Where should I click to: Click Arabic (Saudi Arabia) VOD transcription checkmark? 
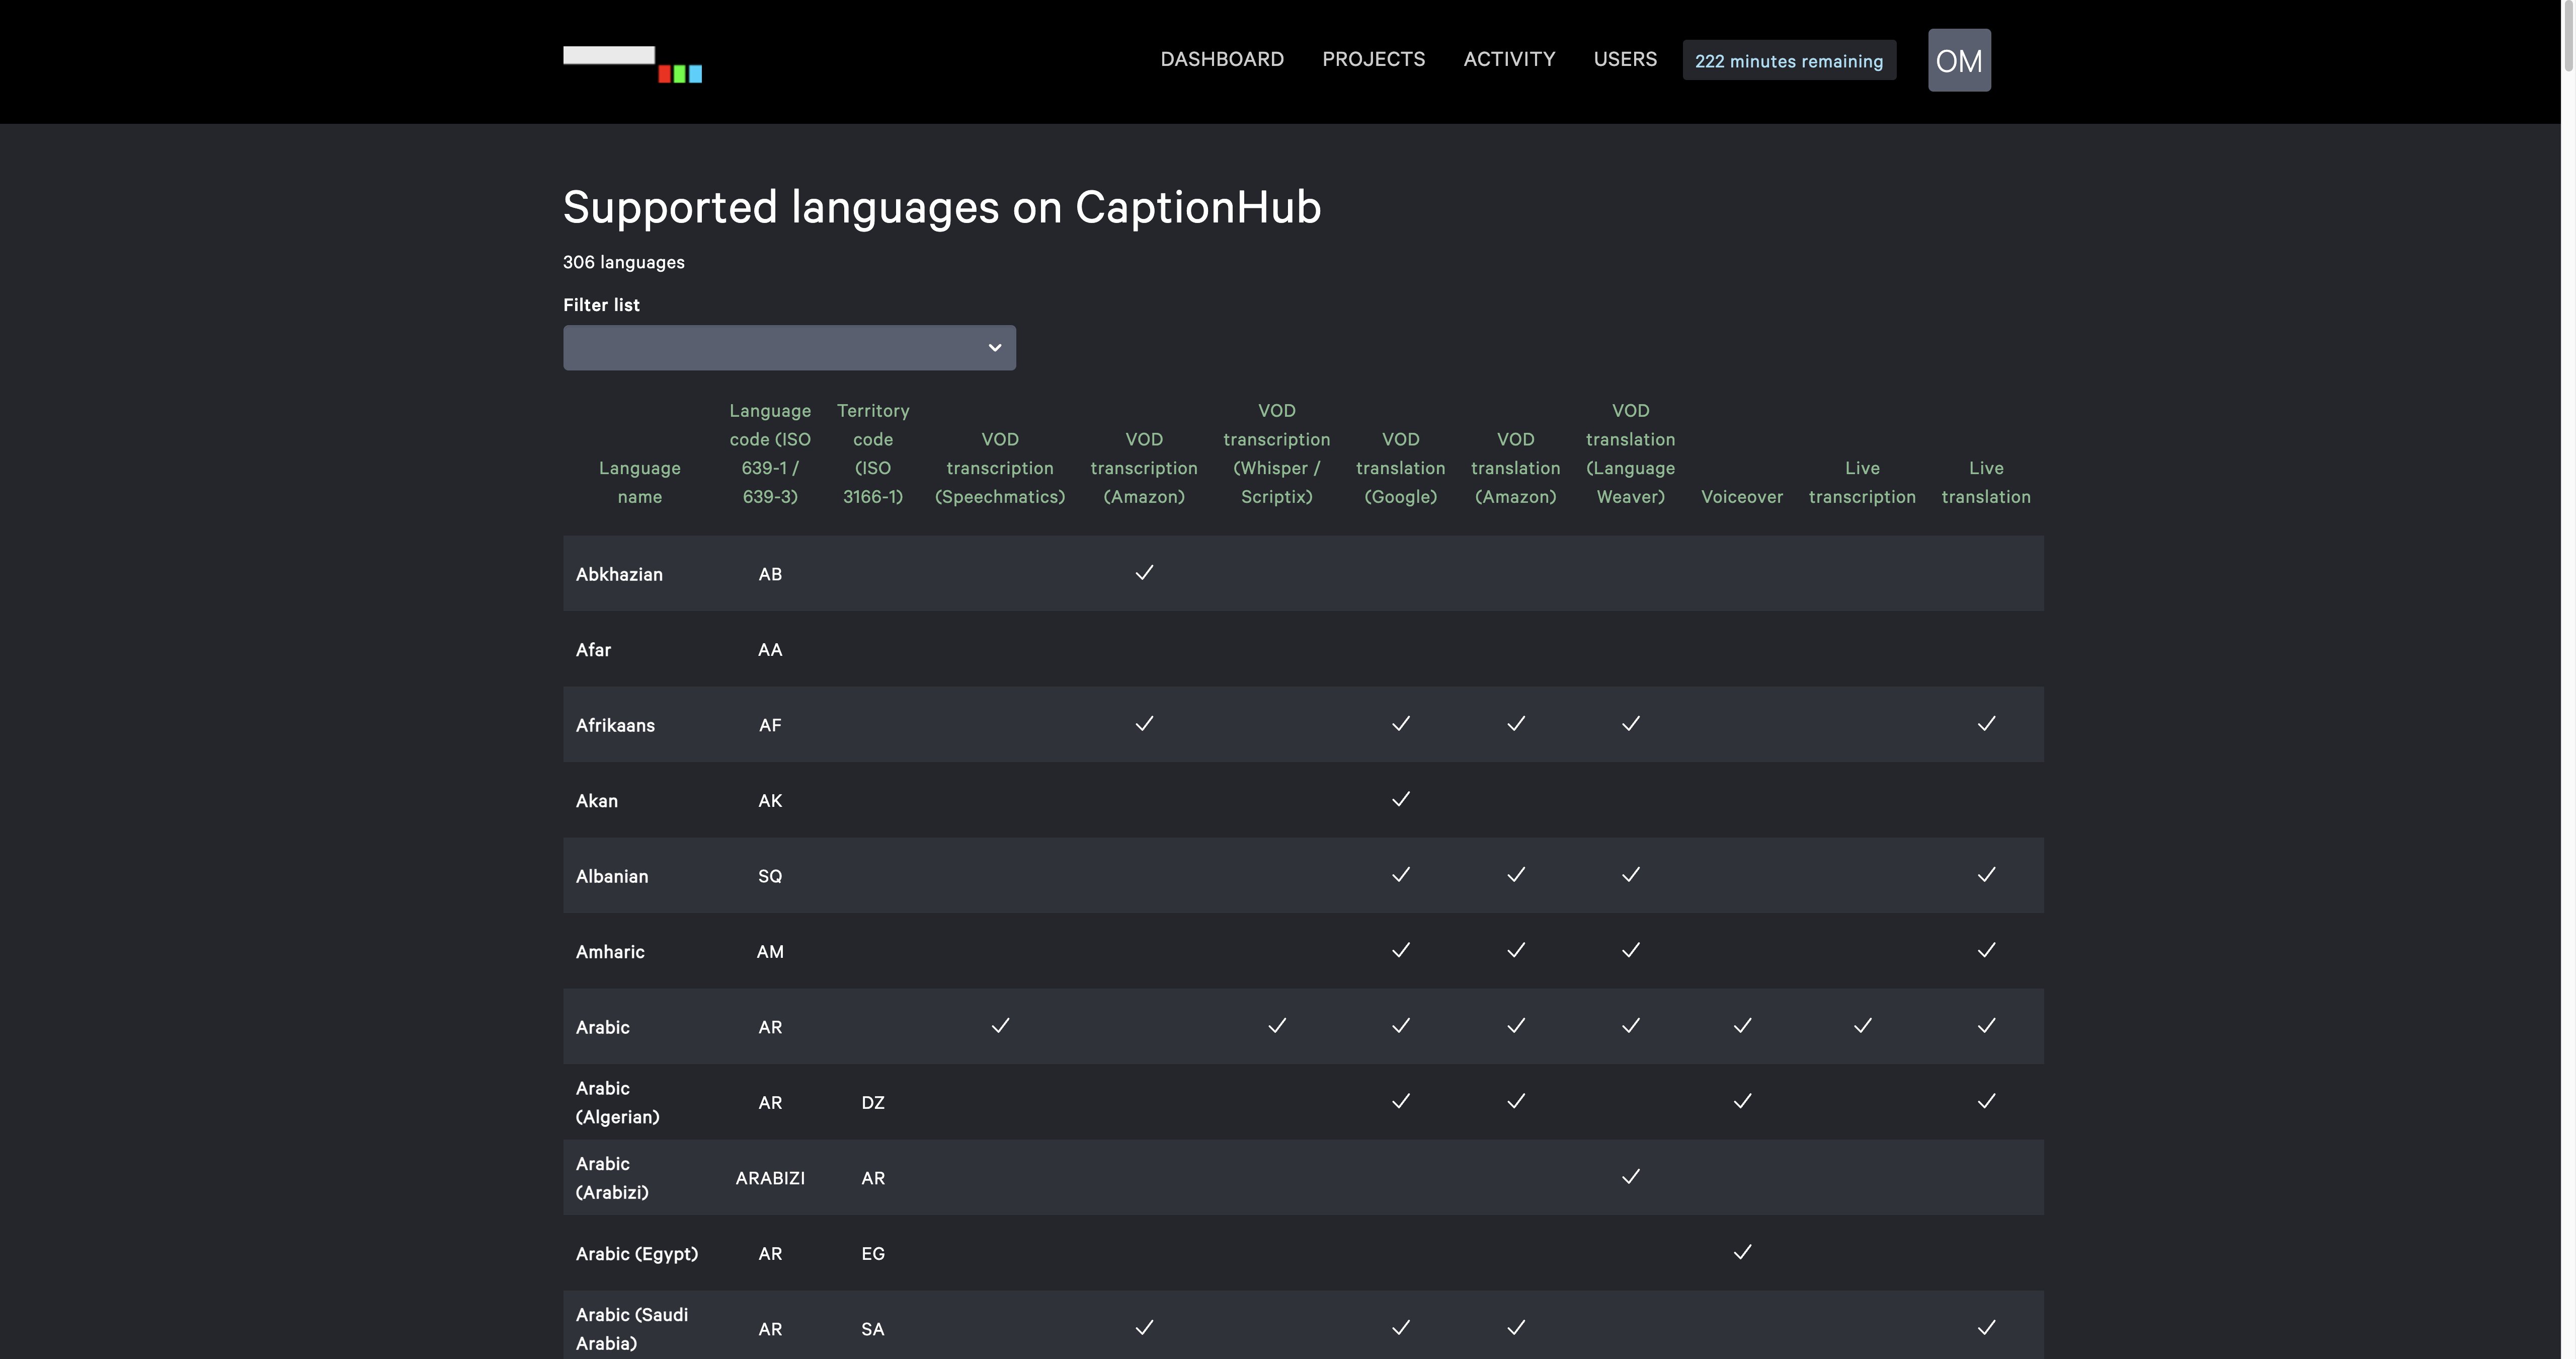click(1144, 1328)
